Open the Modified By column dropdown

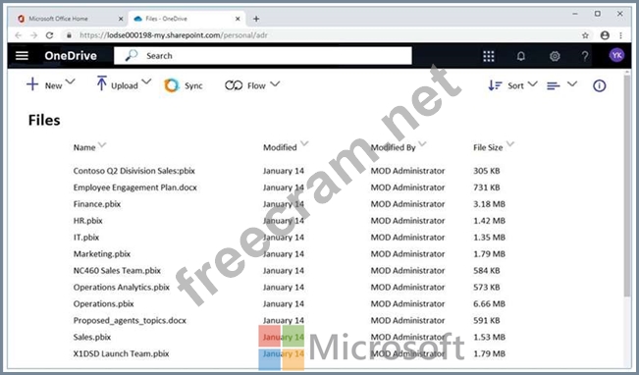pos(422,143)
